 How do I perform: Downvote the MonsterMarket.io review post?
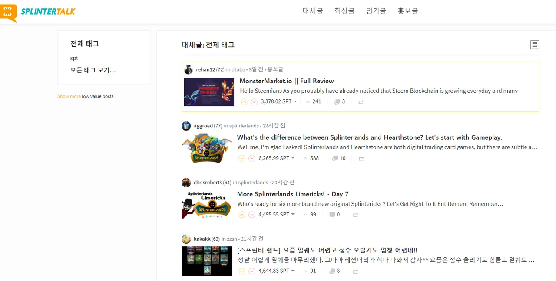254,102
